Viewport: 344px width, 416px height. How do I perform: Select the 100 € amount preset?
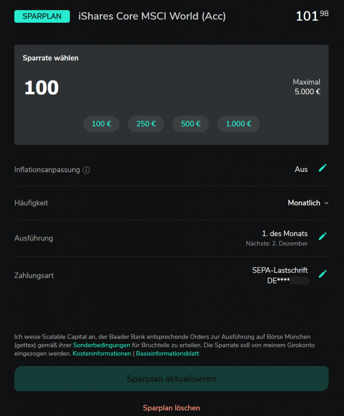[x=101, y=124]
